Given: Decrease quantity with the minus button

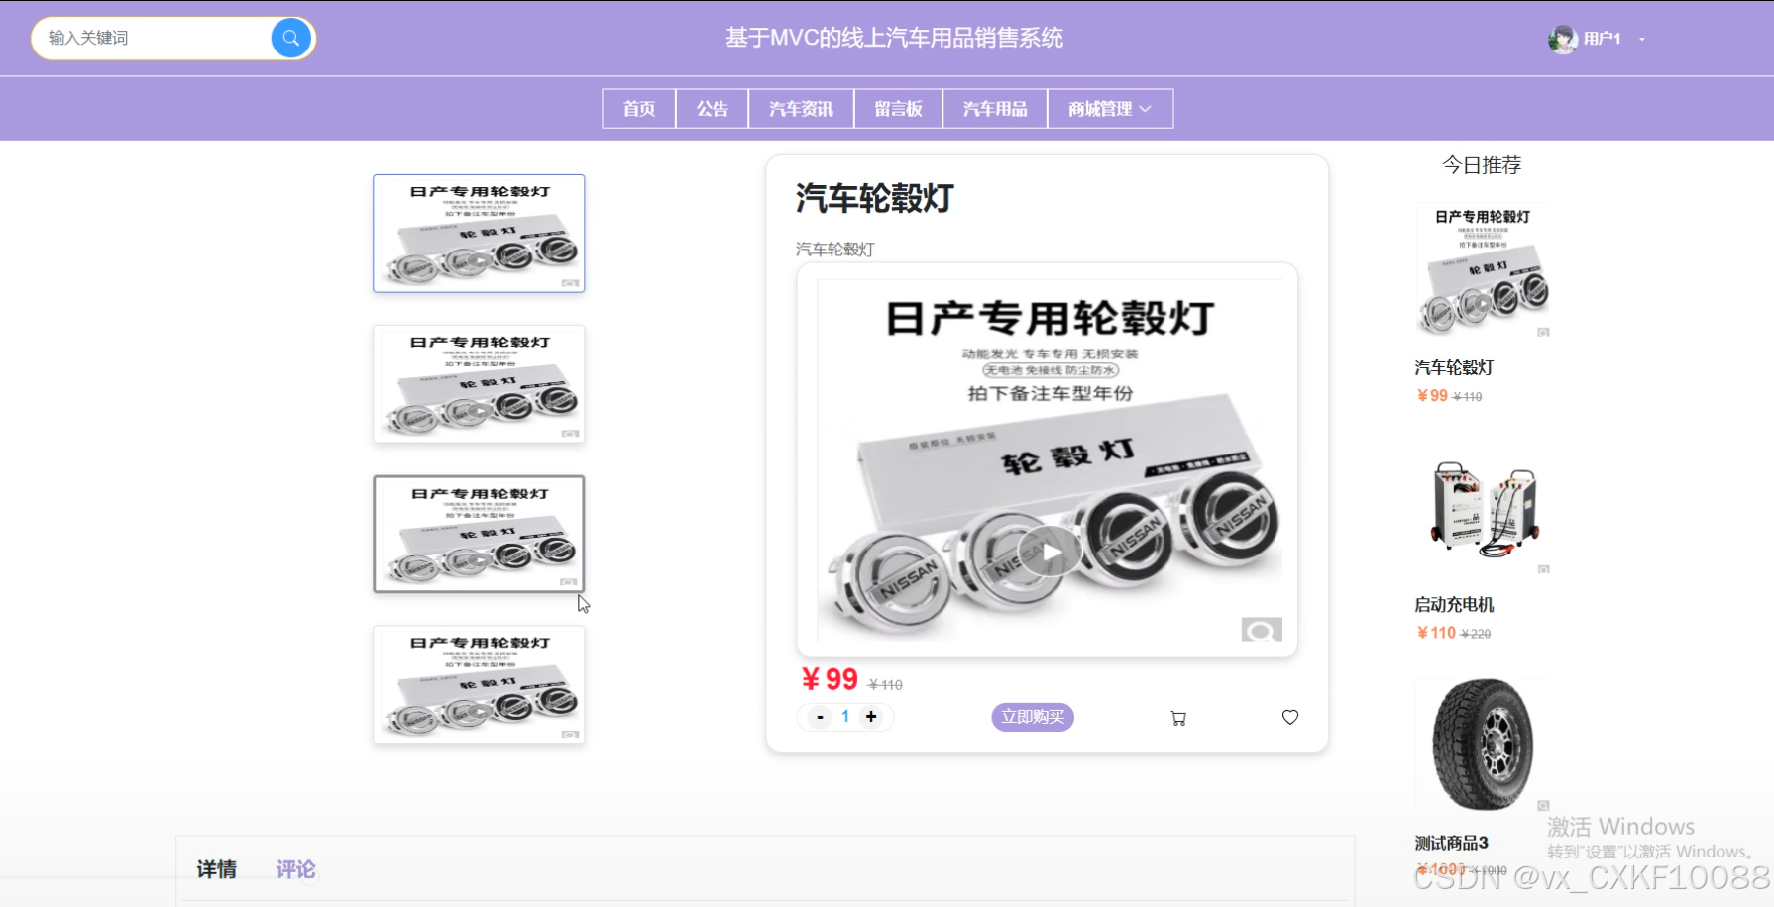Looking at the screenshot, I should [x=820, y=717].
